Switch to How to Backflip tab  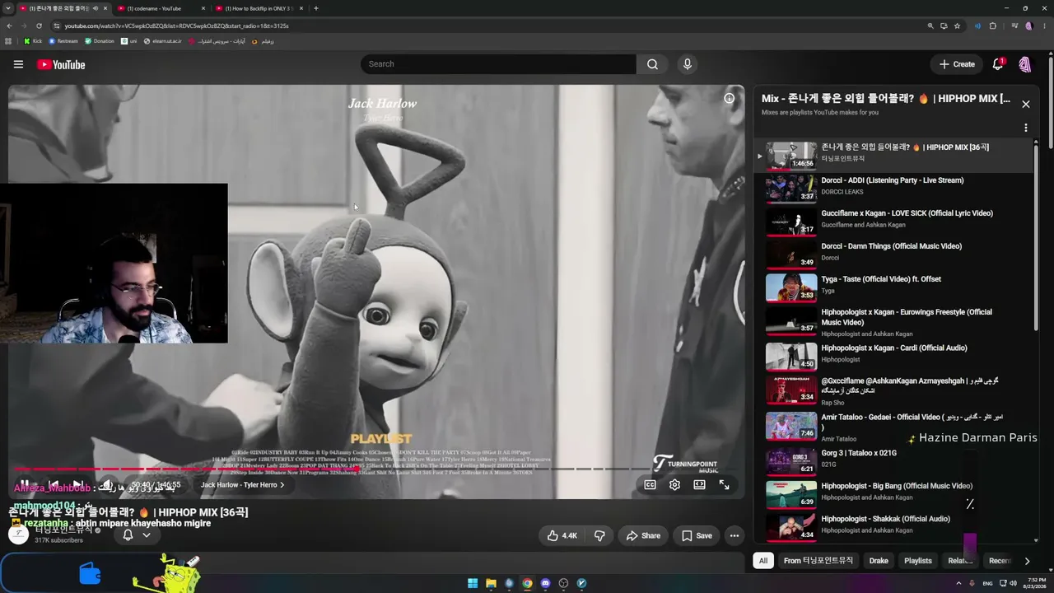[x=259, y=8]
